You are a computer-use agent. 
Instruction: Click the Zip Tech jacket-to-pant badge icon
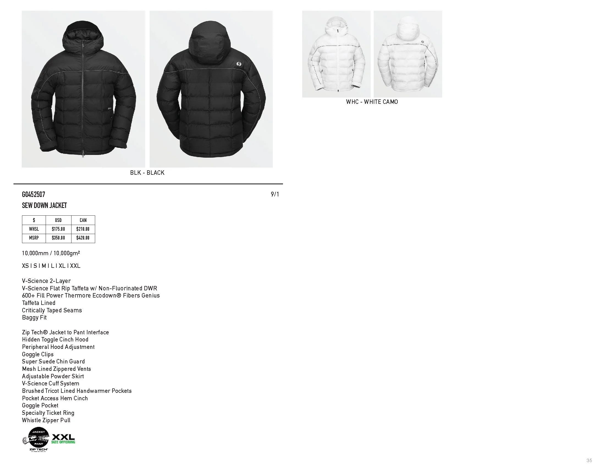point(36,440)
